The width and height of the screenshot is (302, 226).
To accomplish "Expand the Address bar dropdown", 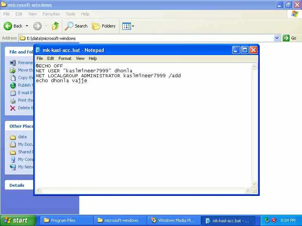I will 277,38.
